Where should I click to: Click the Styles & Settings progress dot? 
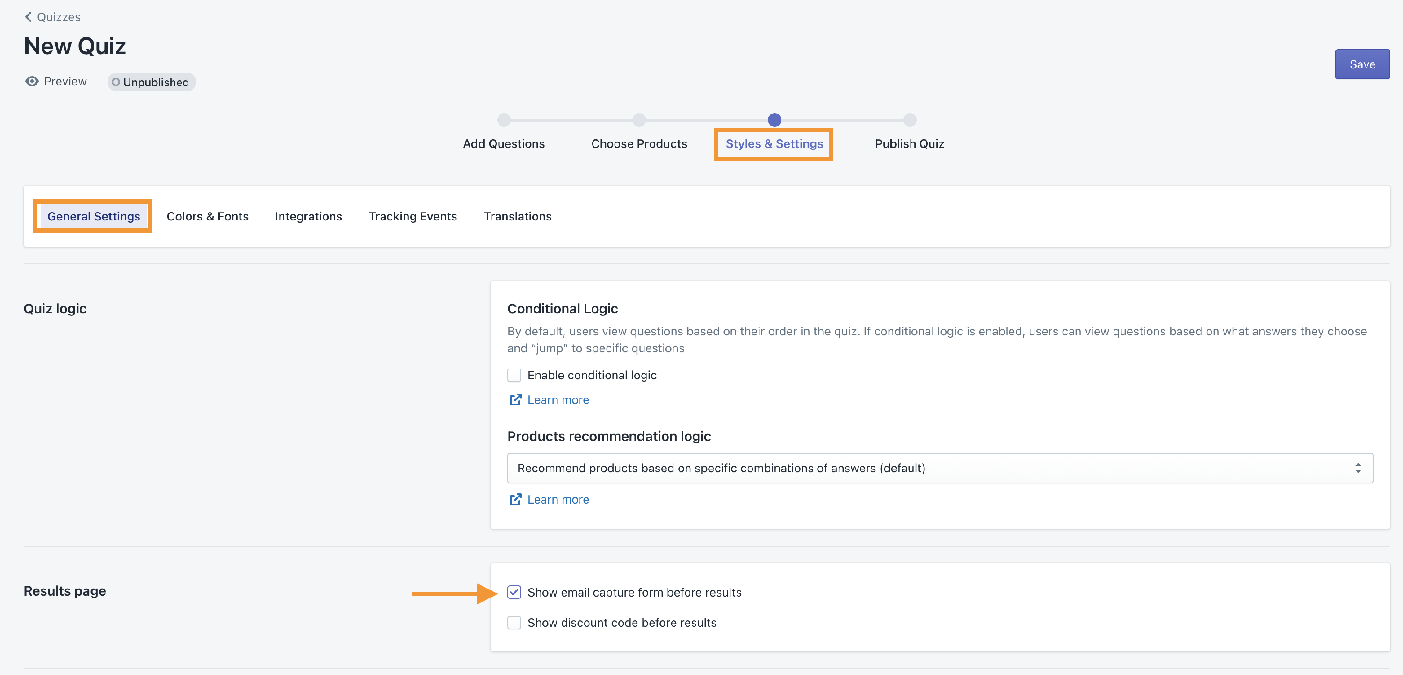[774, 120]
